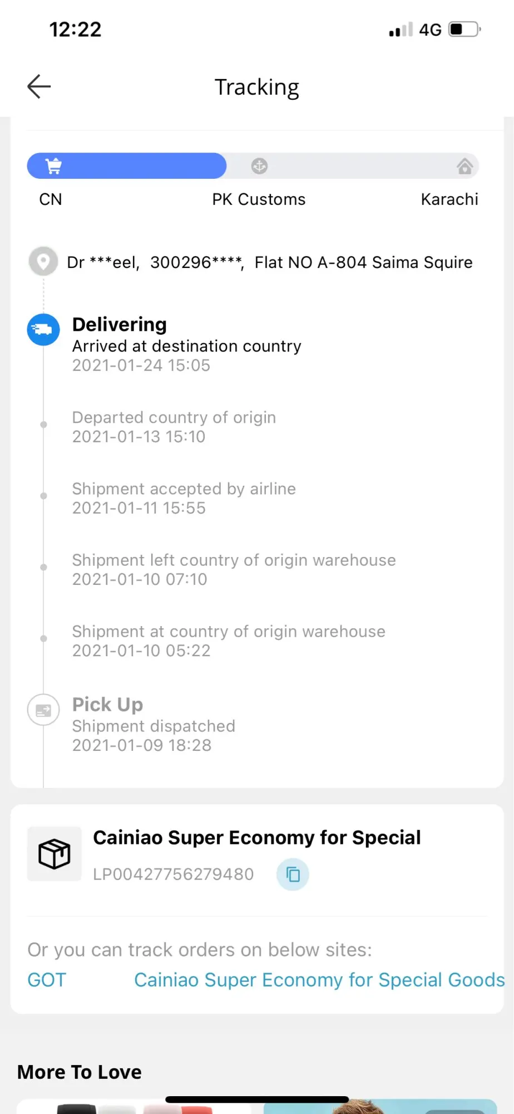Tap the shopping cart progress icon
The height and width of the screenshot is (1114, 514).
54,166
